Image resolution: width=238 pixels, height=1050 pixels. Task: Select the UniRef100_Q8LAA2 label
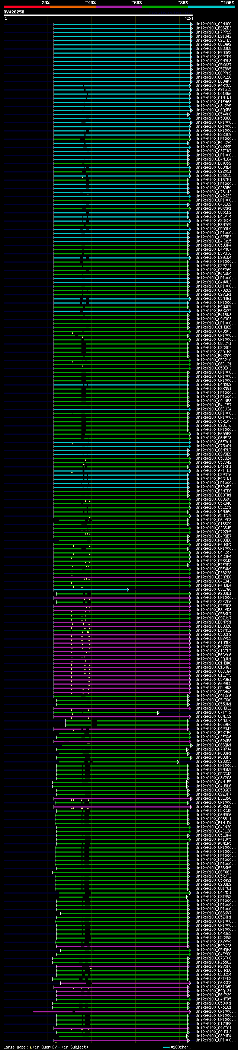tap(213, 44)
